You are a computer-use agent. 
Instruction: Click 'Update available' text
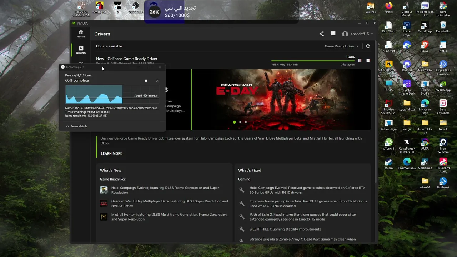point(109,46)
